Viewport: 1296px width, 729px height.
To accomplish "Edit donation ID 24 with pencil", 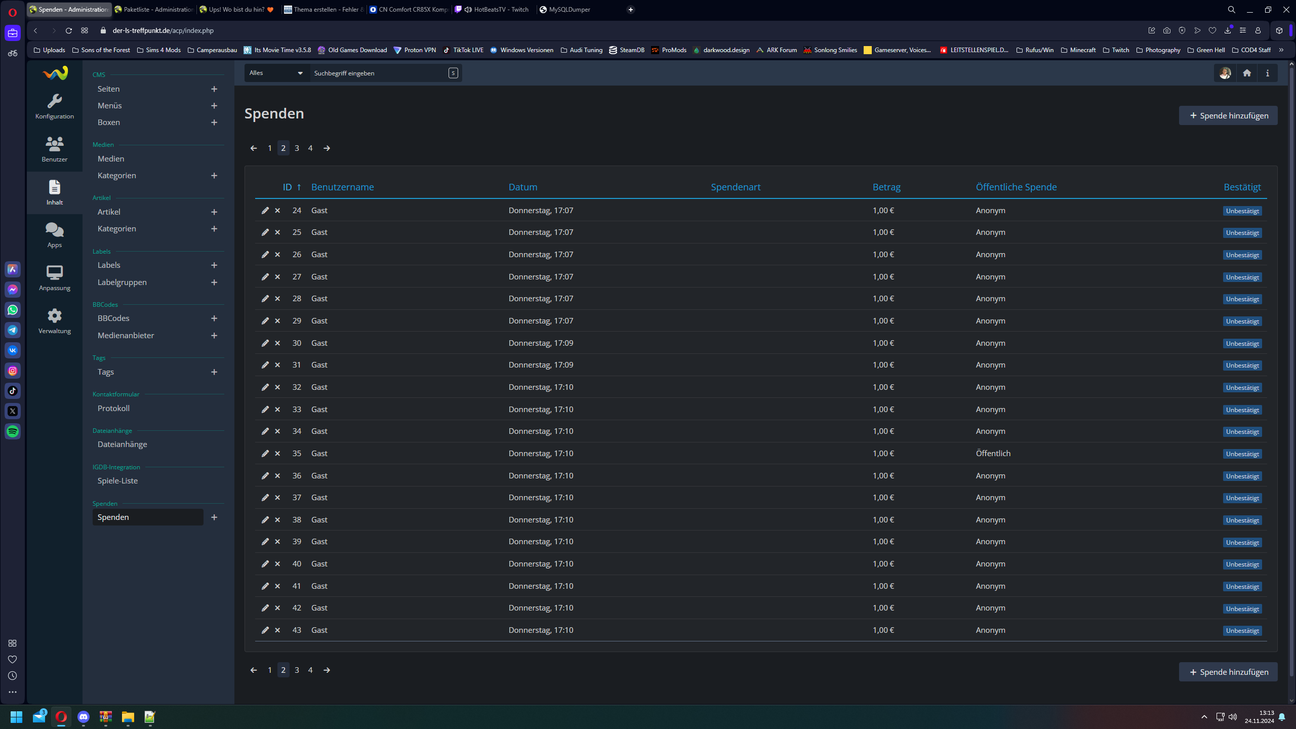I will tap(265, 211).
